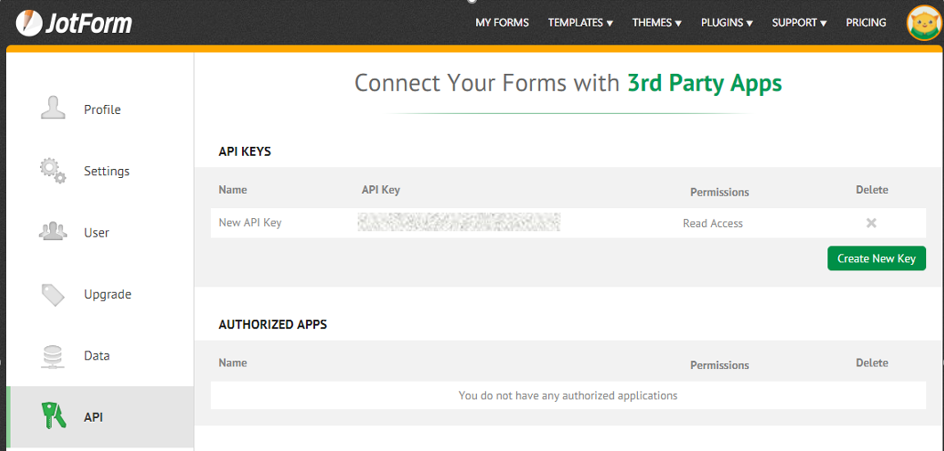This screenshot has width=944, height=451.
Task: Click the Settings gears icon
Action: (x=53, y=171)
